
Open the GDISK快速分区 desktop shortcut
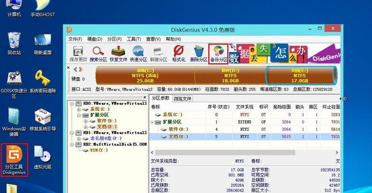pyautogui.click(x=14, y=84)
